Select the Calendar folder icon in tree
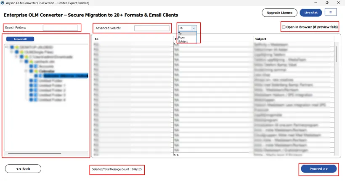The image size is (345, 181). 36,71
